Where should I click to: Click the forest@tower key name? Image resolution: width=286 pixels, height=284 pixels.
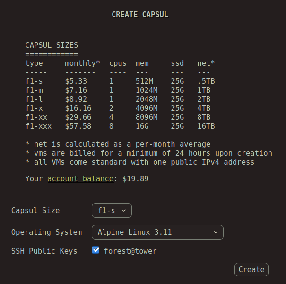130,251
